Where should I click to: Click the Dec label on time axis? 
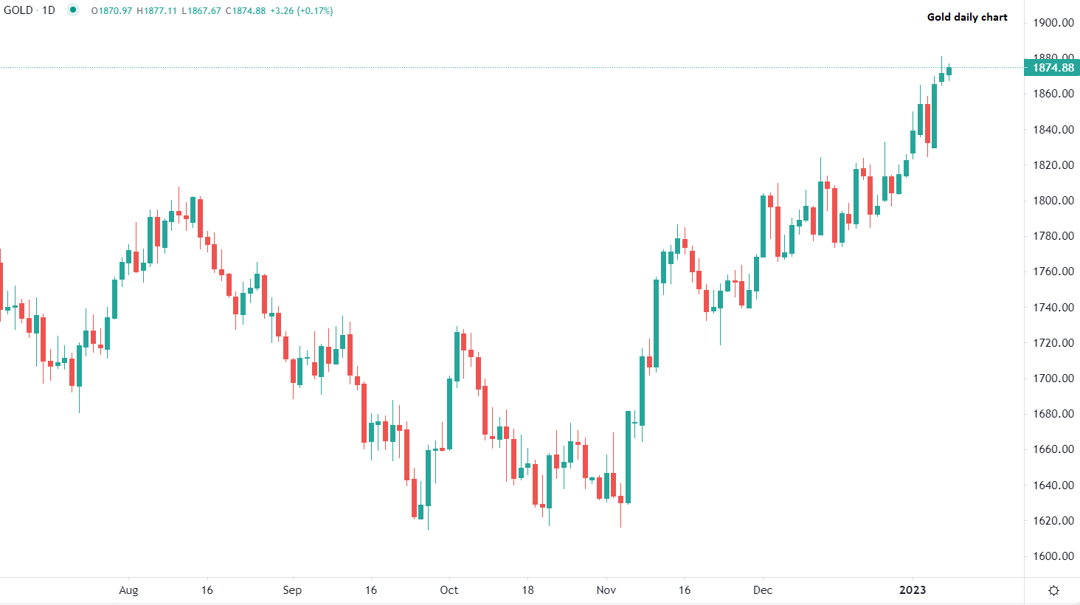(763, 590)
